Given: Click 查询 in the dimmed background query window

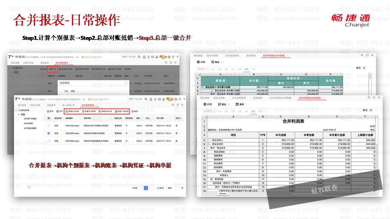Looking at the screenshot, I should pyautogui.click(x=44, y=69).
